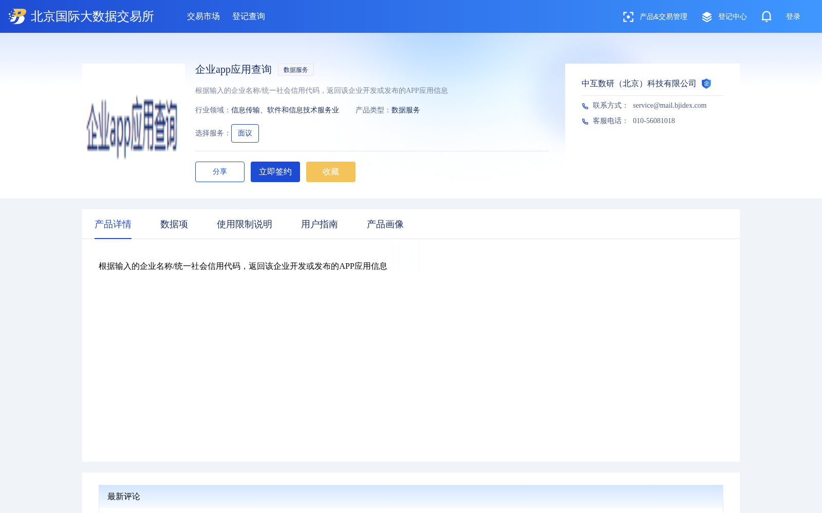The height and width of the screenshot is (513, 822).
Task: Click the Beijing data exchange logo icon
Action: click(x=17, y=16)
